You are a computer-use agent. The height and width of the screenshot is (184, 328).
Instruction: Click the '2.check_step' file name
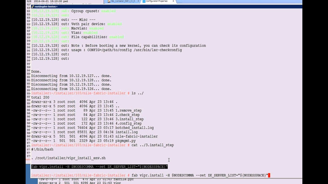pyautogui.click(x=127, y=115)
